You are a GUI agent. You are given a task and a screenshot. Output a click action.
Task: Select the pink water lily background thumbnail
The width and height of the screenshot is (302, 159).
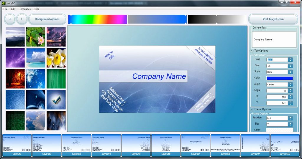pos(36,37)
